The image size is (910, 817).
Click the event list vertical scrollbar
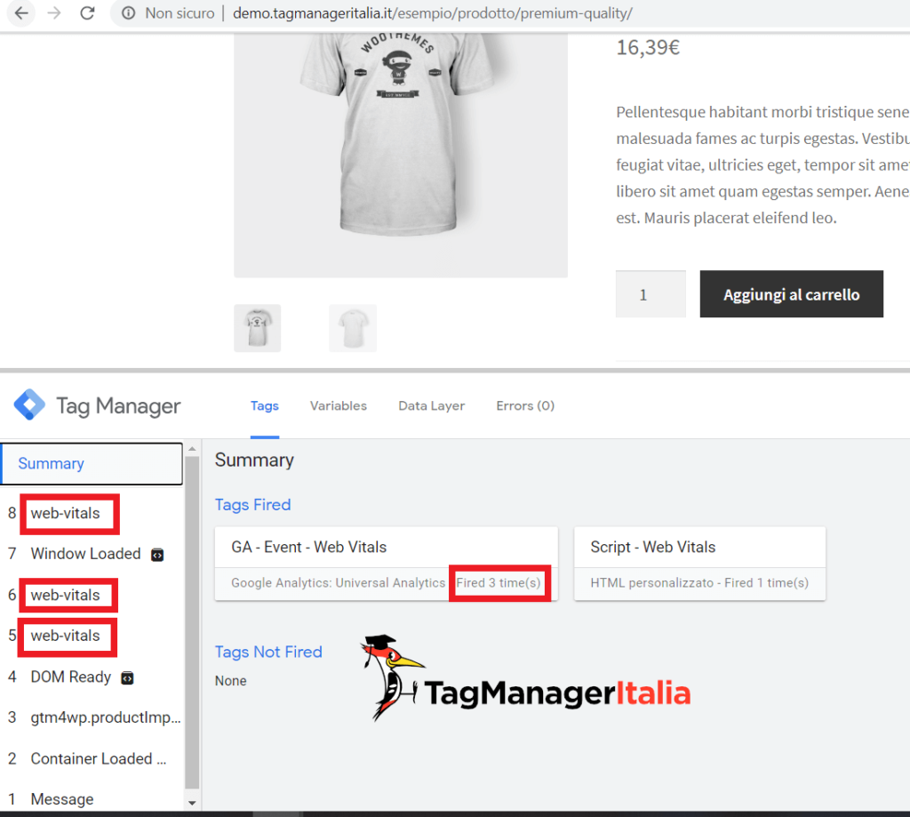coord(192,621)
